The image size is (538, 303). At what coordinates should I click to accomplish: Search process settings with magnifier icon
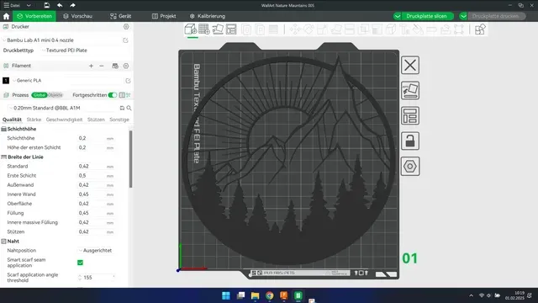click(x=129, y=108)
